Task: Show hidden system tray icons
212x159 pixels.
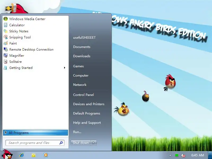Action: click(x=170, y=155)
